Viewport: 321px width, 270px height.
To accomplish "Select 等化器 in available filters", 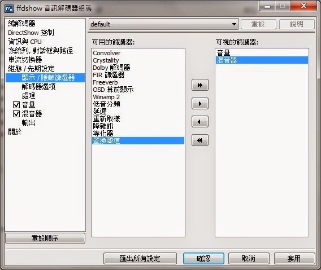I will coord(138,134).
